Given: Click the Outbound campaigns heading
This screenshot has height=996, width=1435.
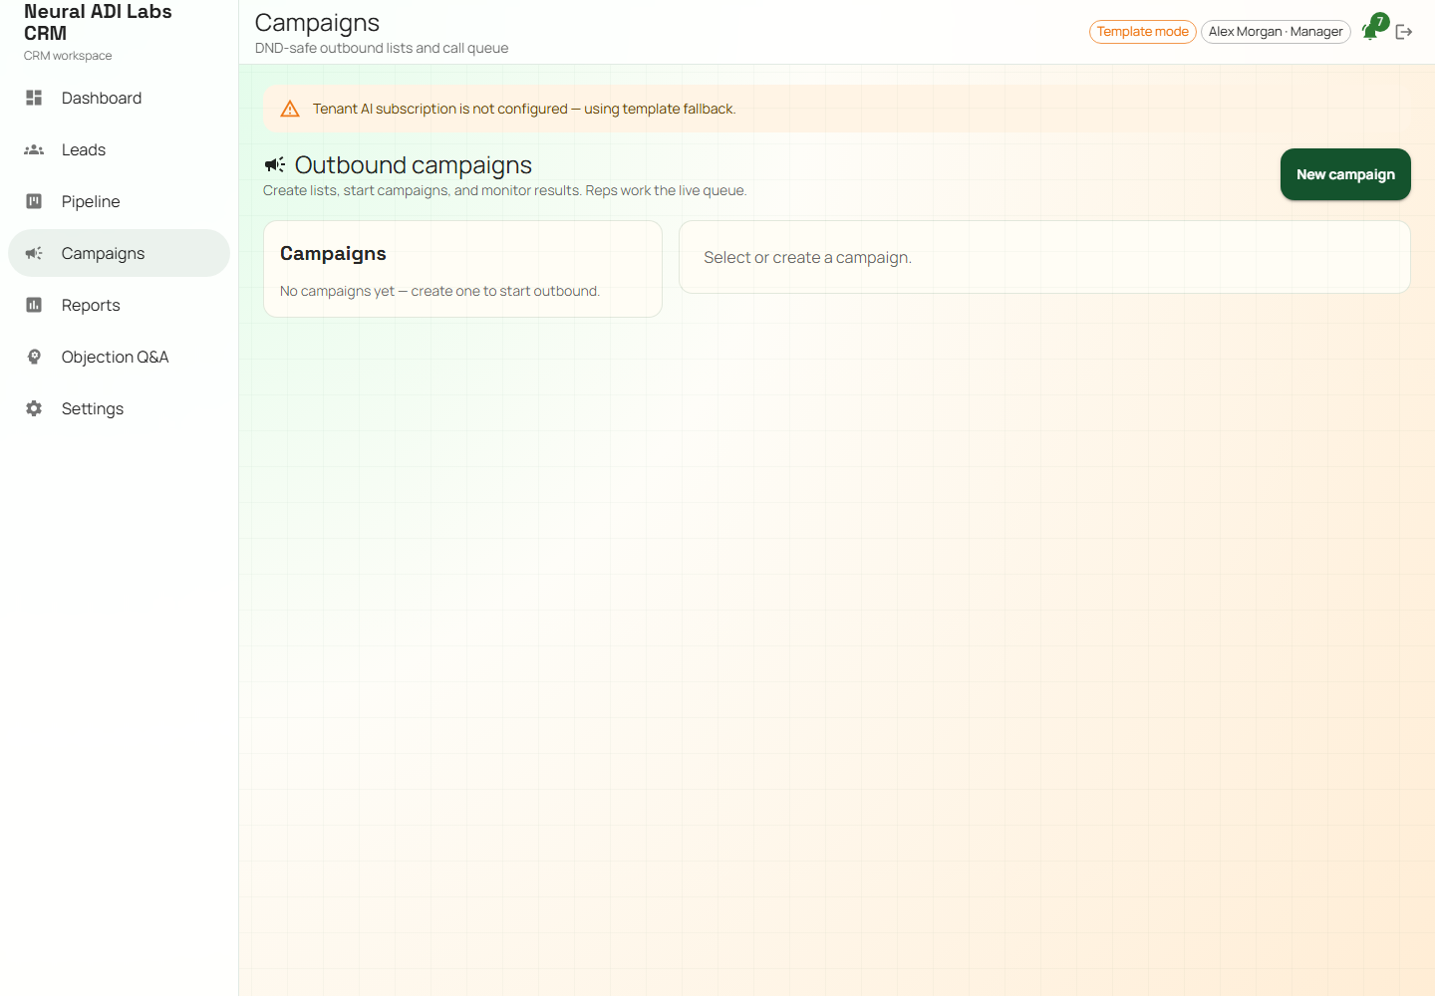Looking at the screenshot, I should tap(414, 164).
